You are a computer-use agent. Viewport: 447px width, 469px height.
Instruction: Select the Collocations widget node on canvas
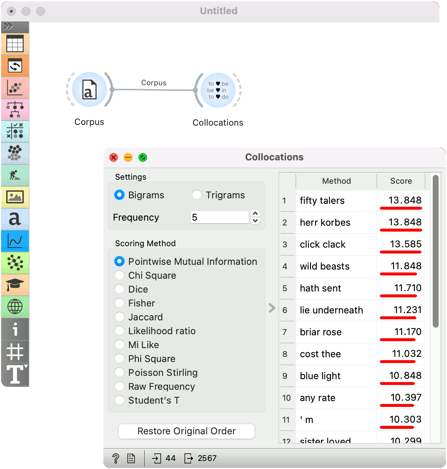click(x=218, y=90)
